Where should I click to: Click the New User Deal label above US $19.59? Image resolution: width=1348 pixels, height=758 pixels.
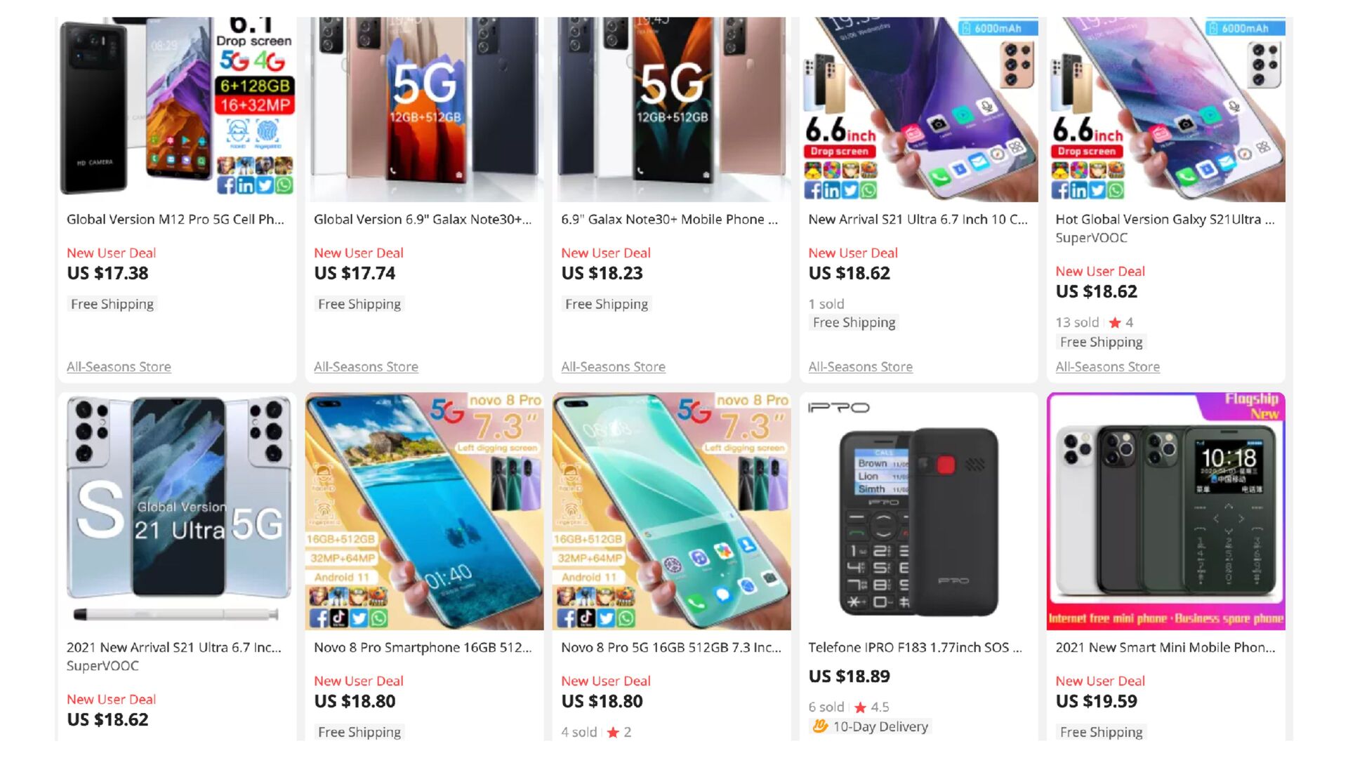[x=1100, y=681]
